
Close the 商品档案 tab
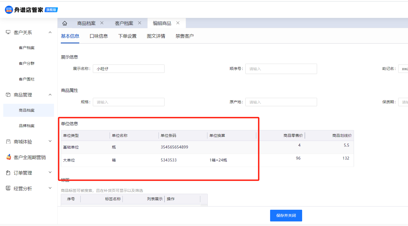[x=102, y=23]
